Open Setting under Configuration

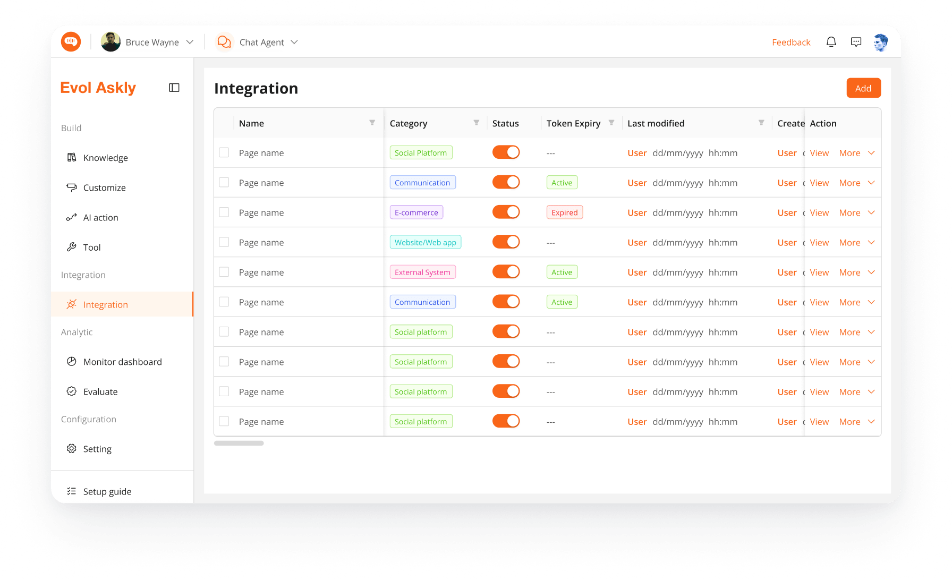click(x=122, y=449)
